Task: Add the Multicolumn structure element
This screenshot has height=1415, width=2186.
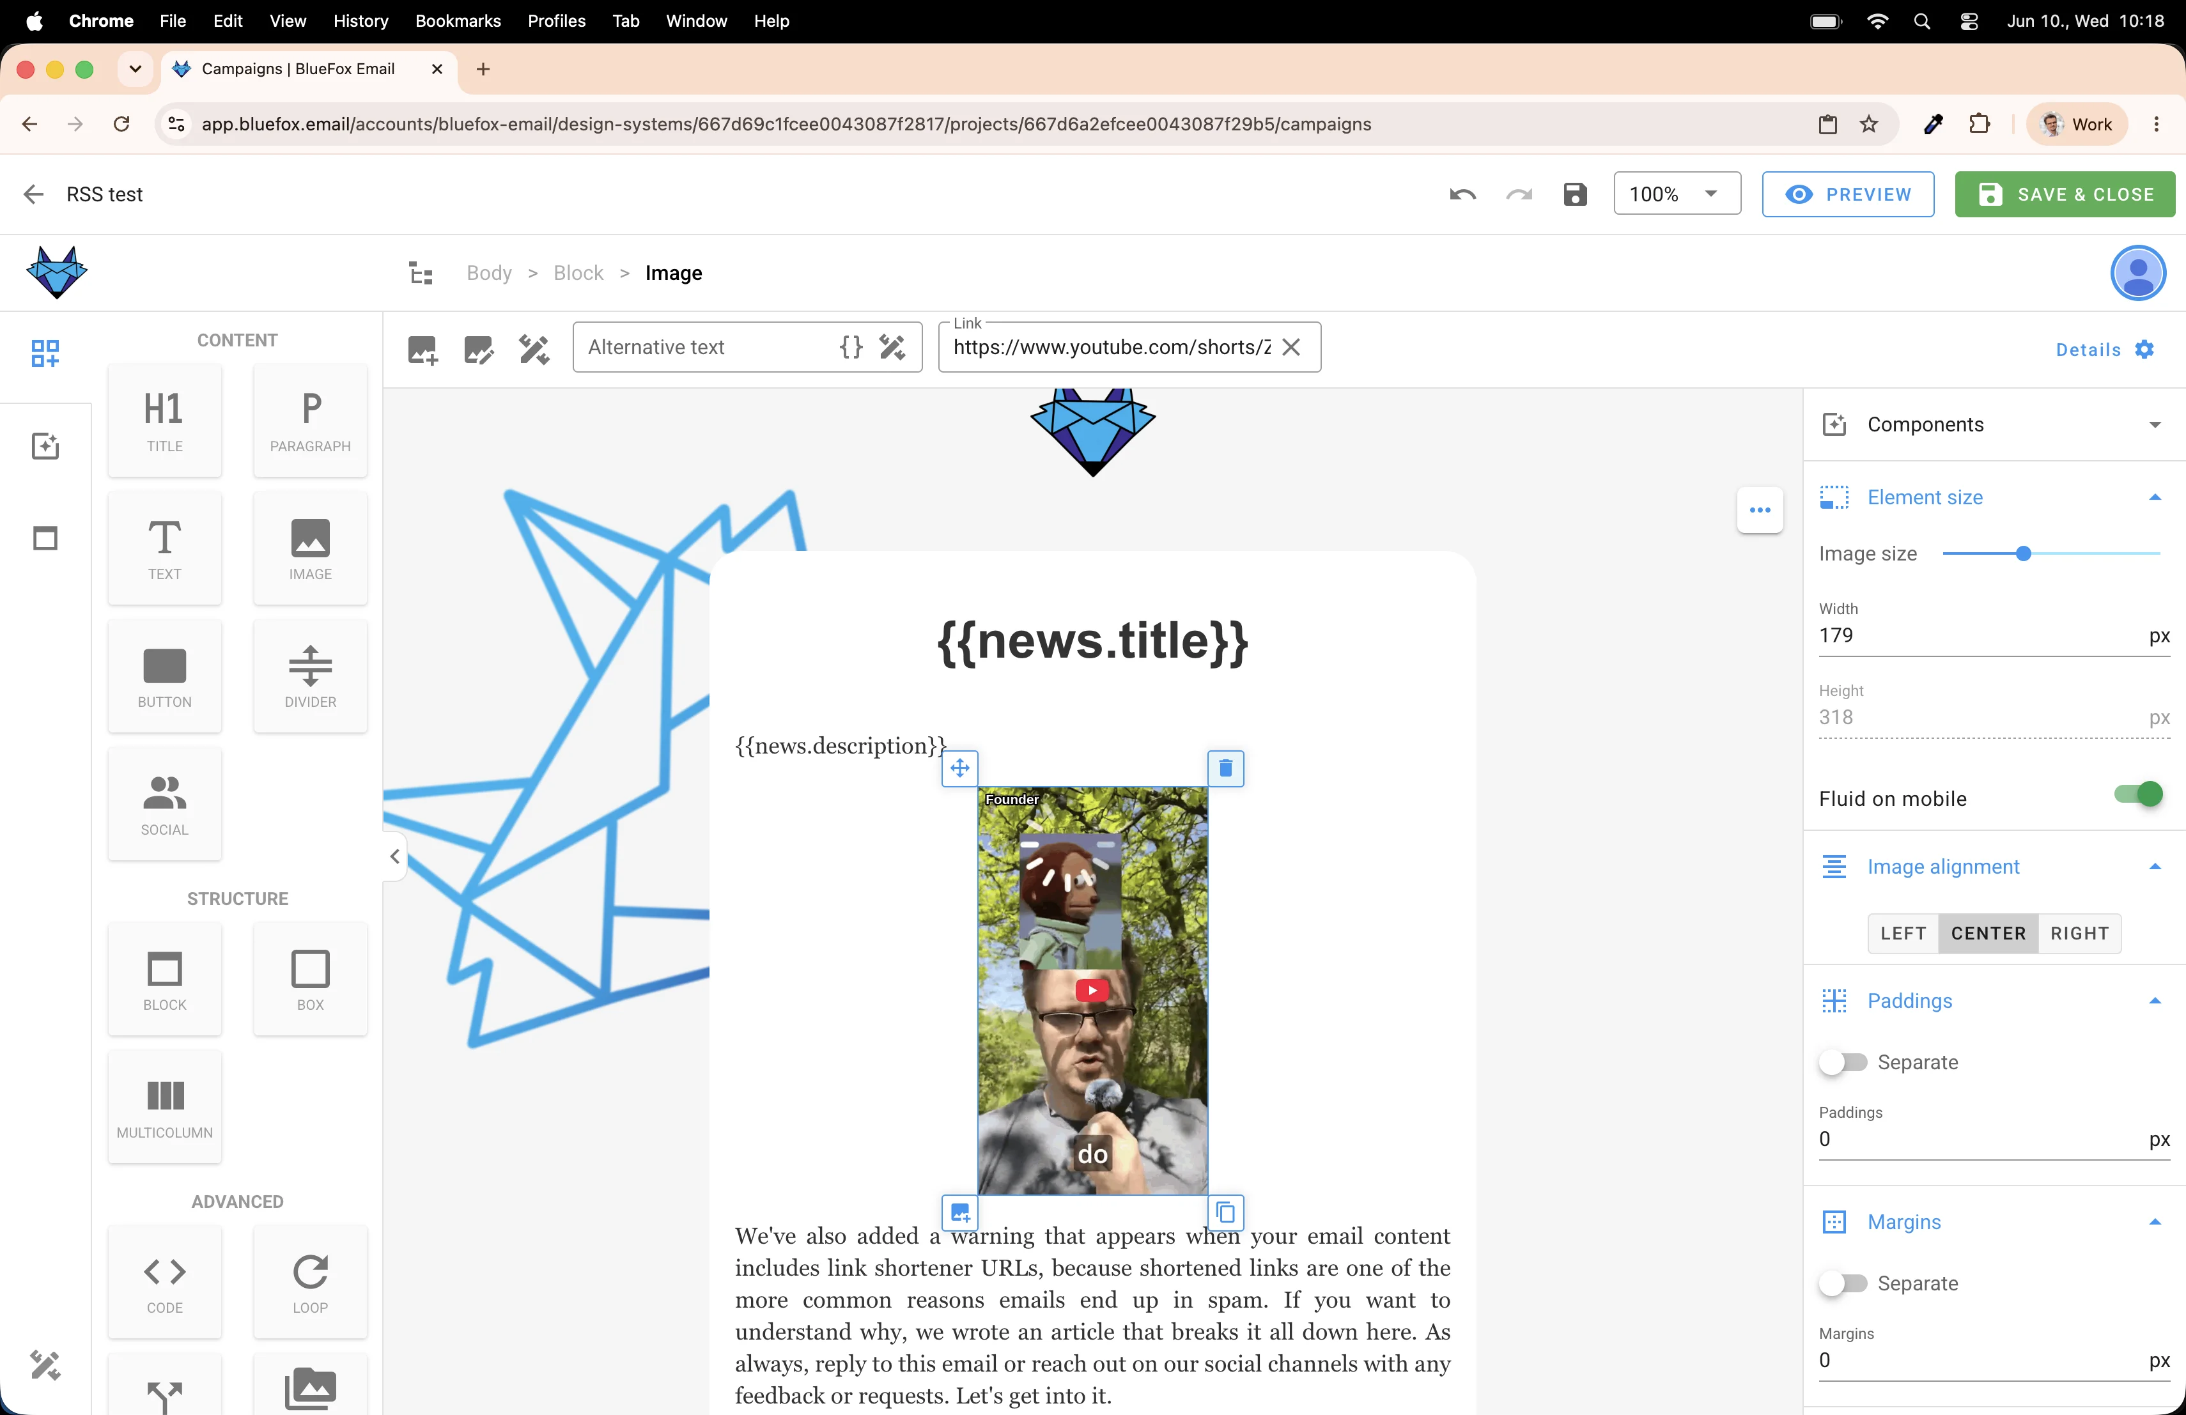Action: point(164,1106)
